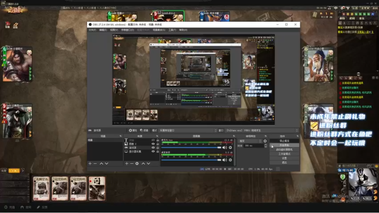Hide the 游戏源 source eye icon

click(x=153, y=148)
